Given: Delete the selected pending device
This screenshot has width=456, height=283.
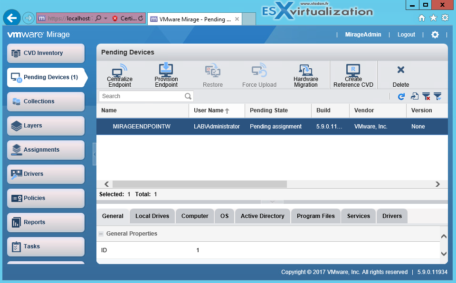Looking at the screenshot, I should tap(401, 75).
